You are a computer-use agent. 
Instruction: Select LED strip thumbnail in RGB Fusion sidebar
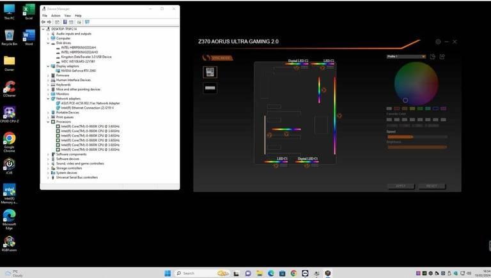[x=210, y=88]
